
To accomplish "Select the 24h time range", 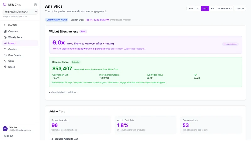I will tap(190, 8).
